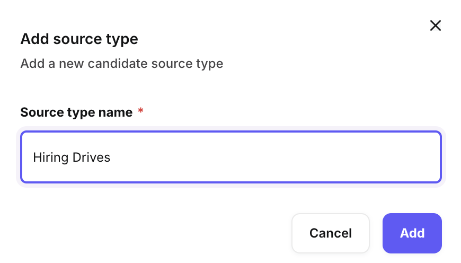Click the "Hiring Drives" text in field
The width and height of the screenshot is (461, 263).
(x=72, y=157)
